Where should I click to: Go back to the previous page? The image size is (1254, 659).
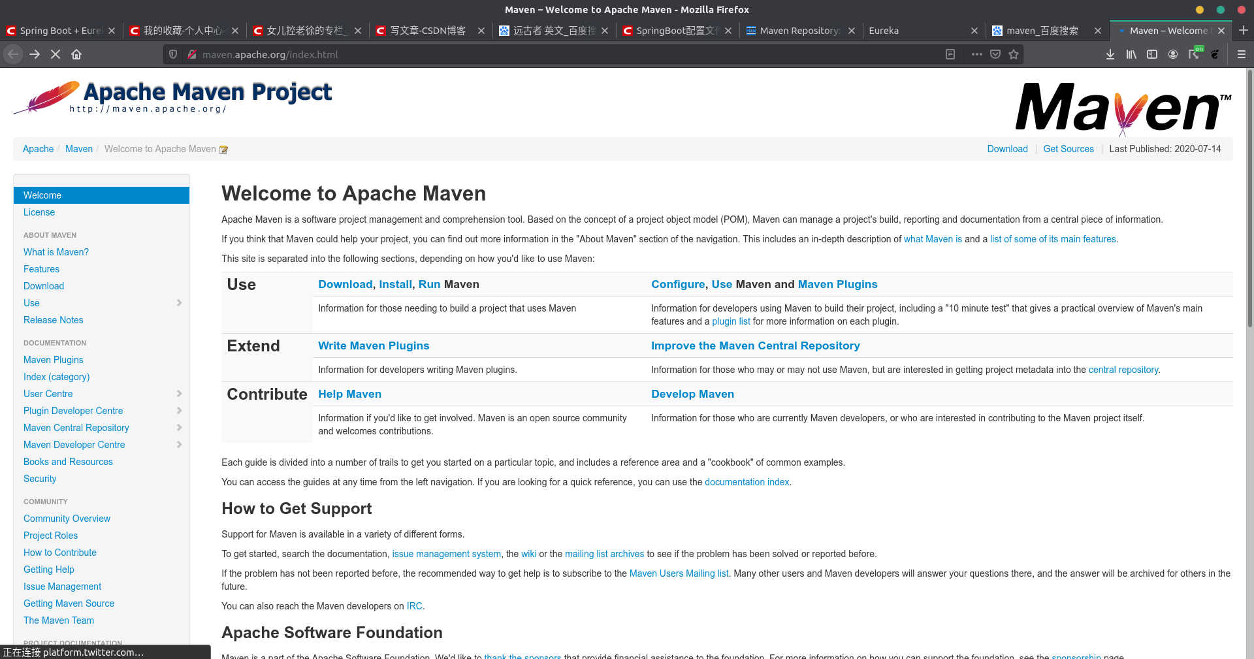click(x=13, y=54)
